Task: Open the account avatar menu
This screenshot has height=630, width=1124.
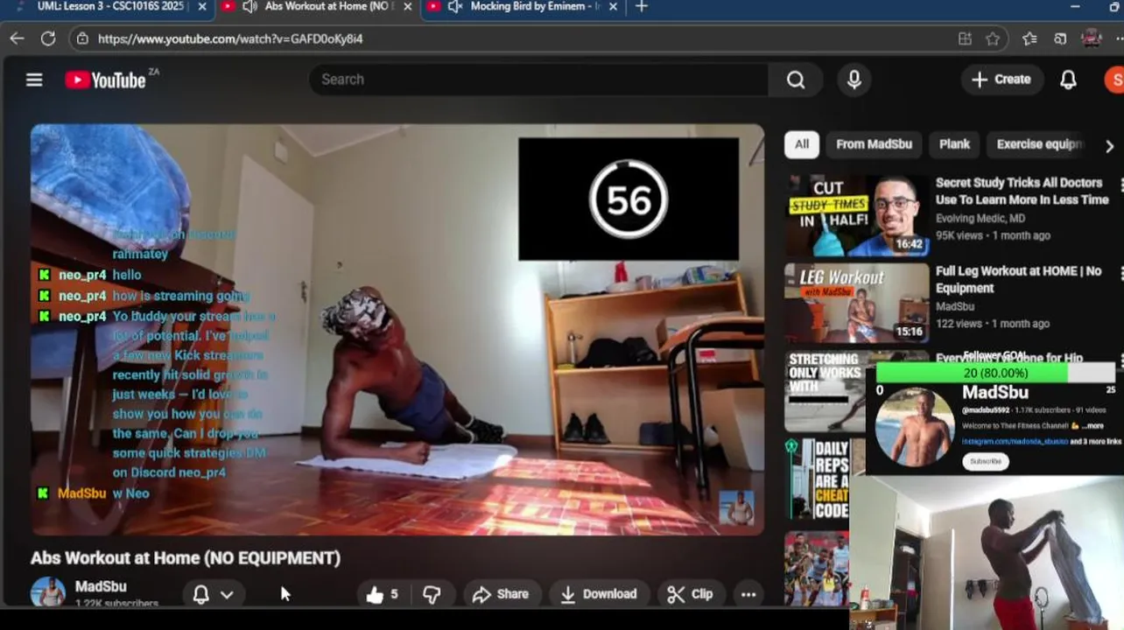Action: 1113,80
